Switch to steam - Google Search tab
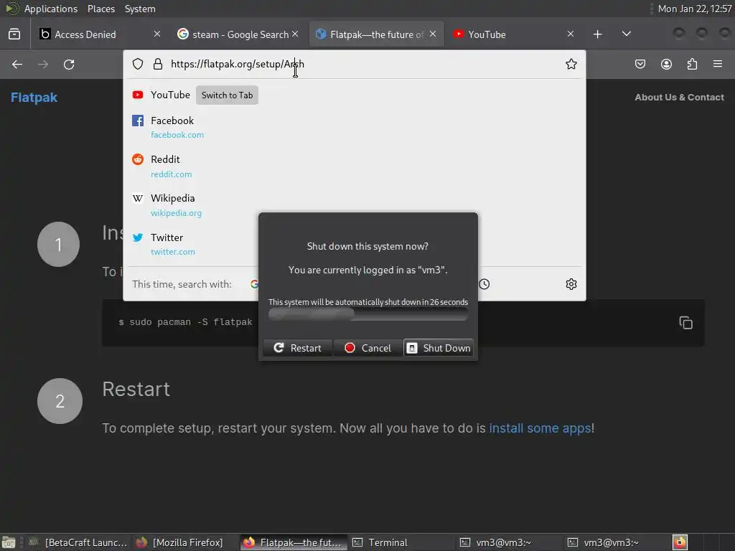 tap(237, 34)
